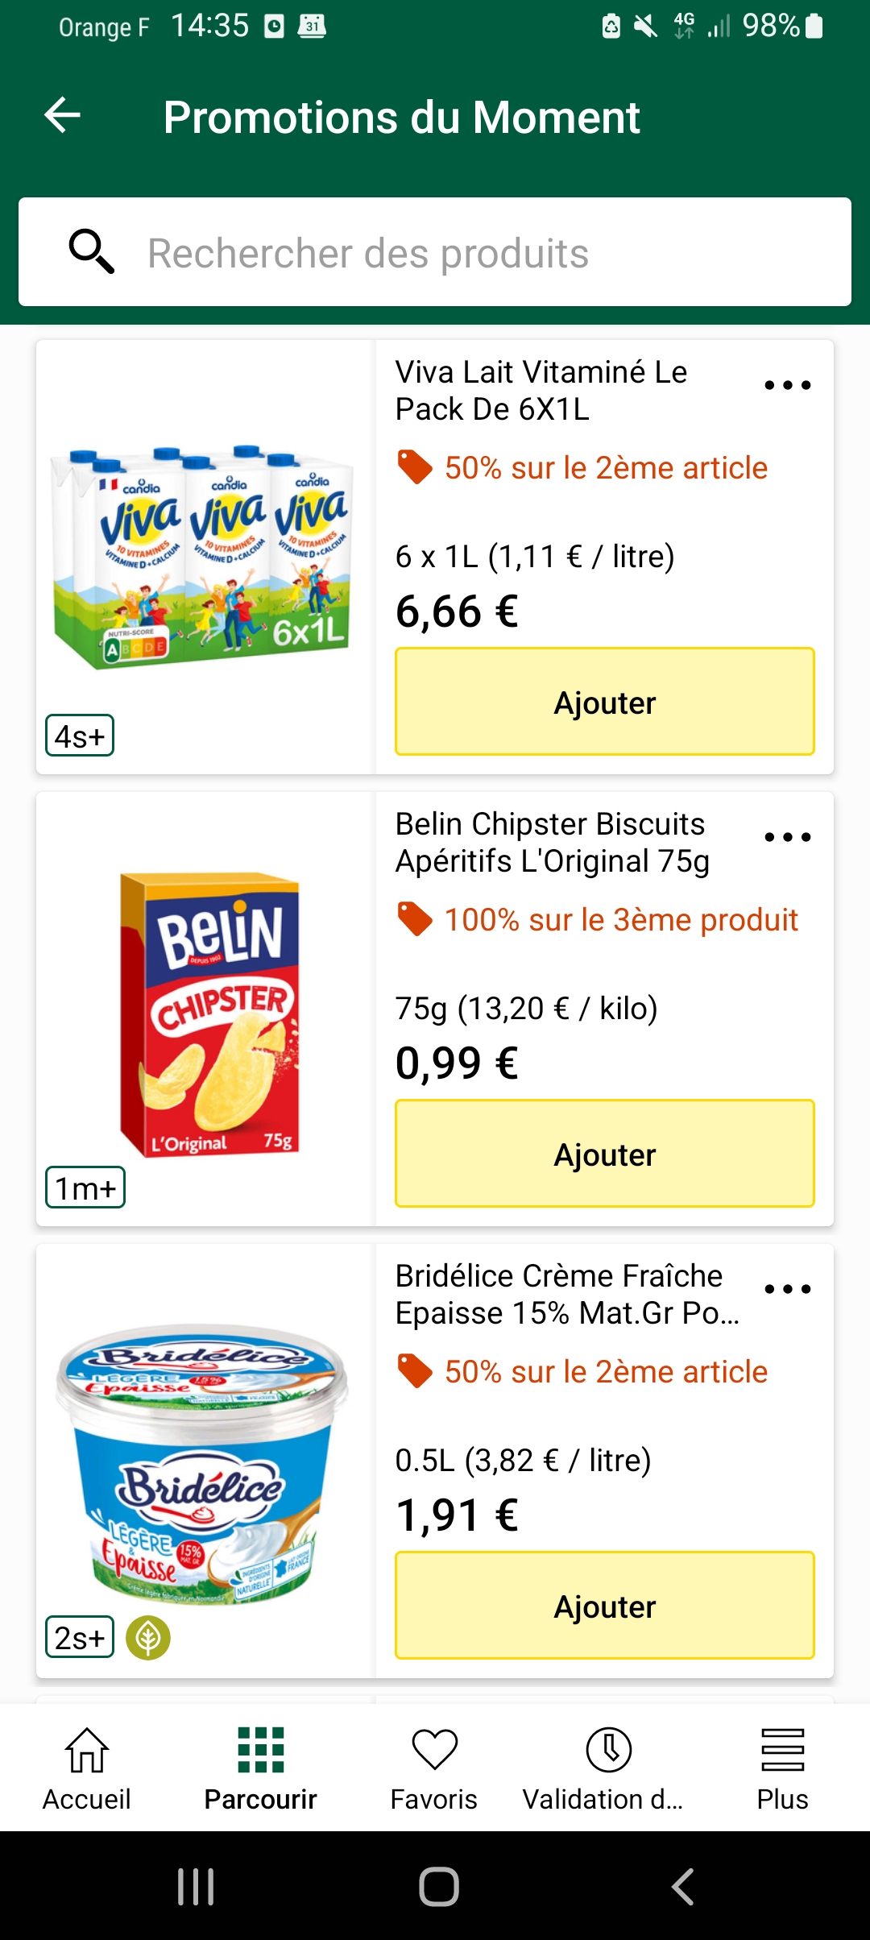Image resolution: width=870 pixels, height=1940 pixels.
Task: Click the Rechercher des produits search field
Action: click(x=435, y=252)
